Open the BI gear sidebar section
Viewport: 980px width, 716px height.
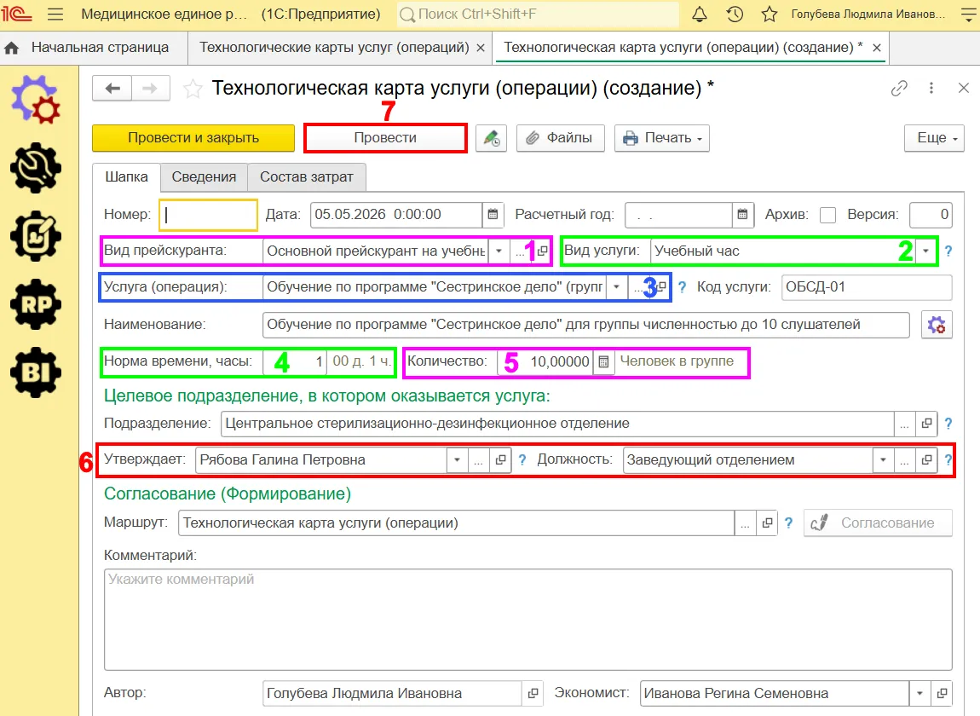pyautogui.click(x=36, y=372)
